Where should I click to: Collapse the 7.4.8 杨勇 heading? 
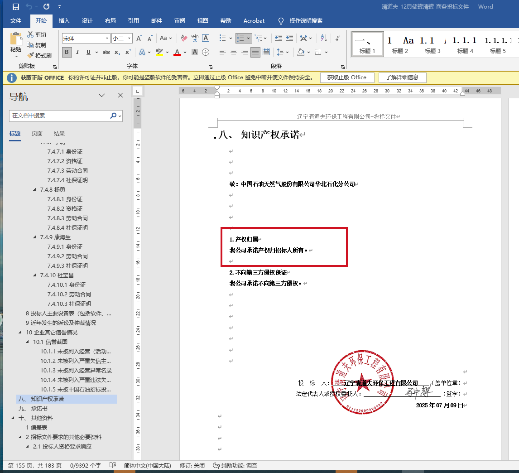tap(34, 189)
